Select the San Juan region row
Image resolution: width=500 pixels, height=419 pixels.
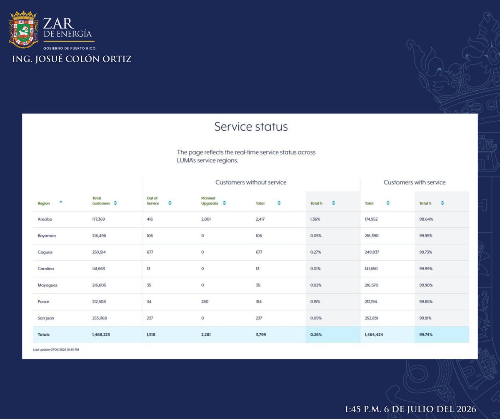251,318
